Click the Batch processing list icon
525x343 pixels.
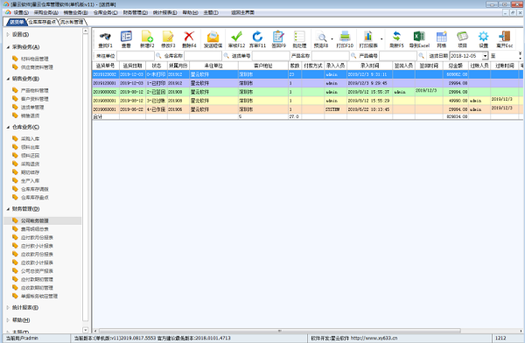299,37
